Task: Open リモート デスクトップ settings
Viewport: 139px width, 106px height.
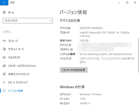Action: (18, 82)
